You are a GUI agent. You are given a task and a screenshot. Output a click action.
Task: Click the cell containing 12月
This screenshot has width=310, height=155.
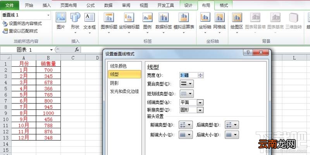pyautogui.click(x=24, y=138)
